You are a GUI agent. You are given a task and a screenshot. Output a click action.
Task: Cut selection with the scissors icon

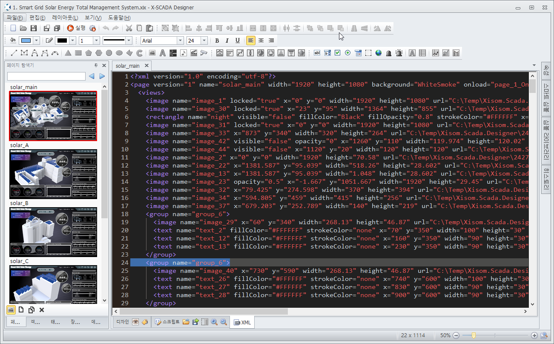(129, 28)
